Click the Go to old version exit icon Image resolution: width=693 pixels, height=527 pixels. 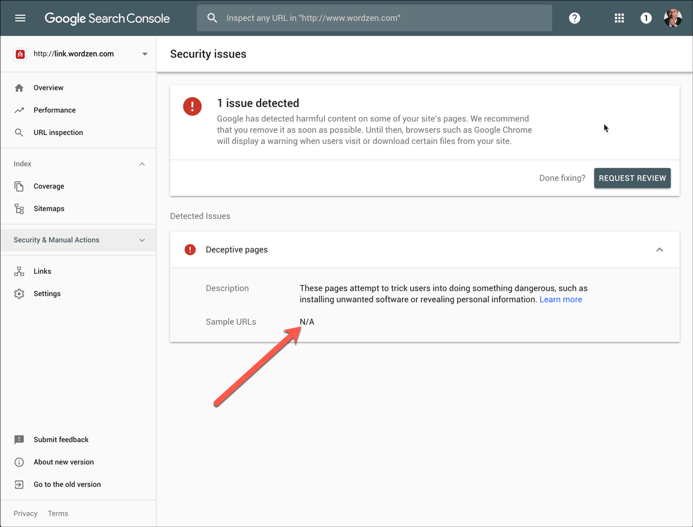[19, 484]
